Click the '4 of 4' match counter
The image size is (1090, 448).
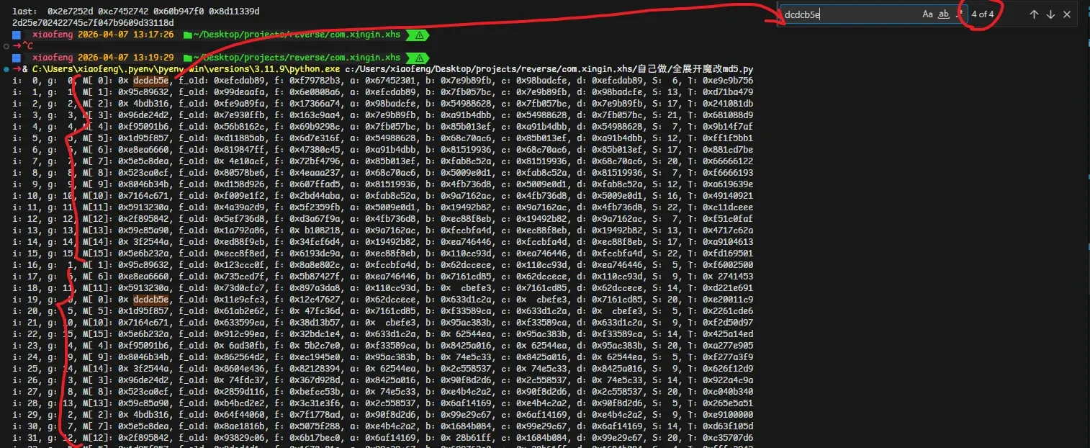982,14
